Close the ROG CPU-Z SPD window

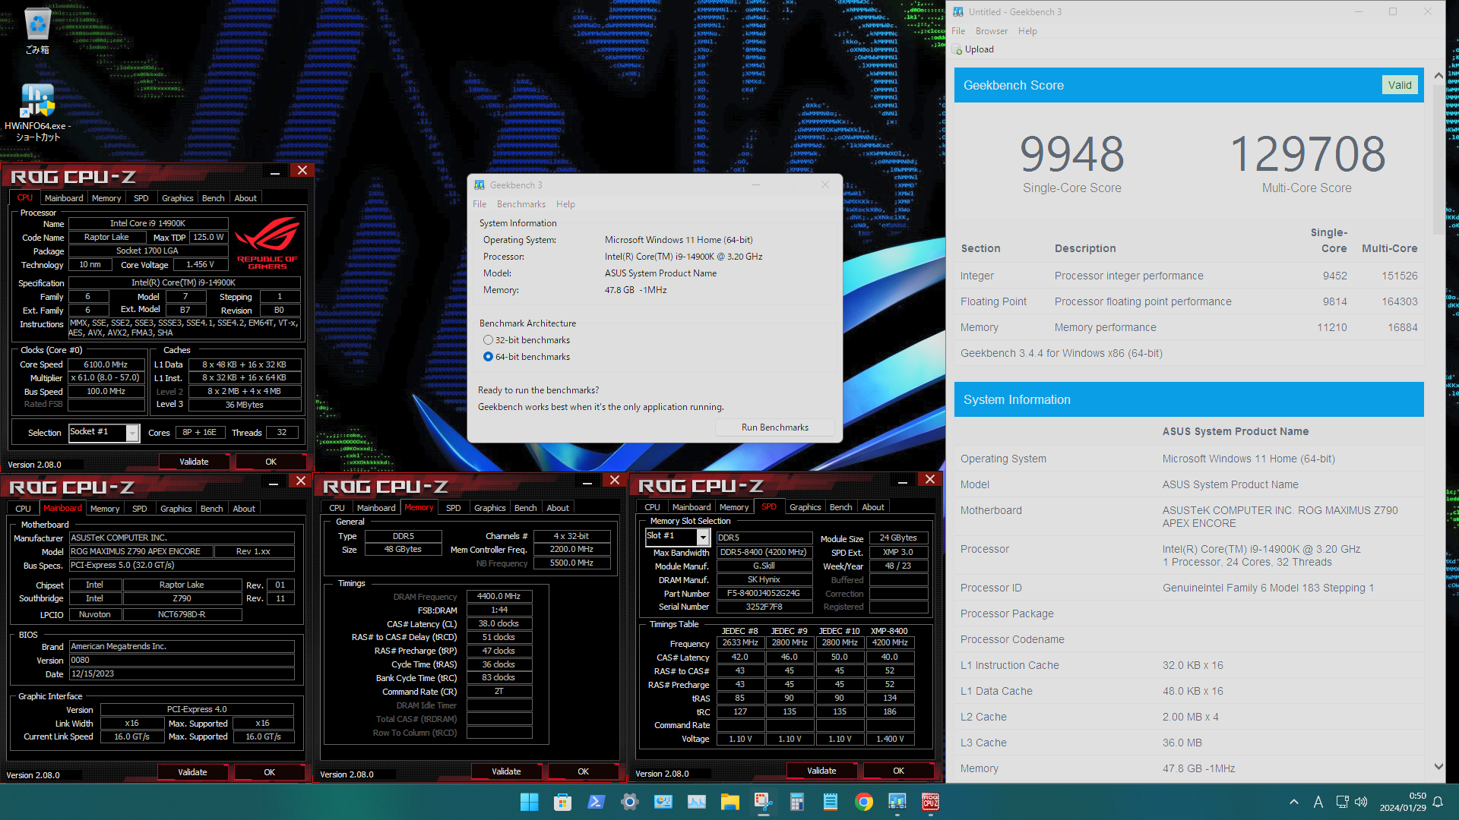tap(930, 479)
